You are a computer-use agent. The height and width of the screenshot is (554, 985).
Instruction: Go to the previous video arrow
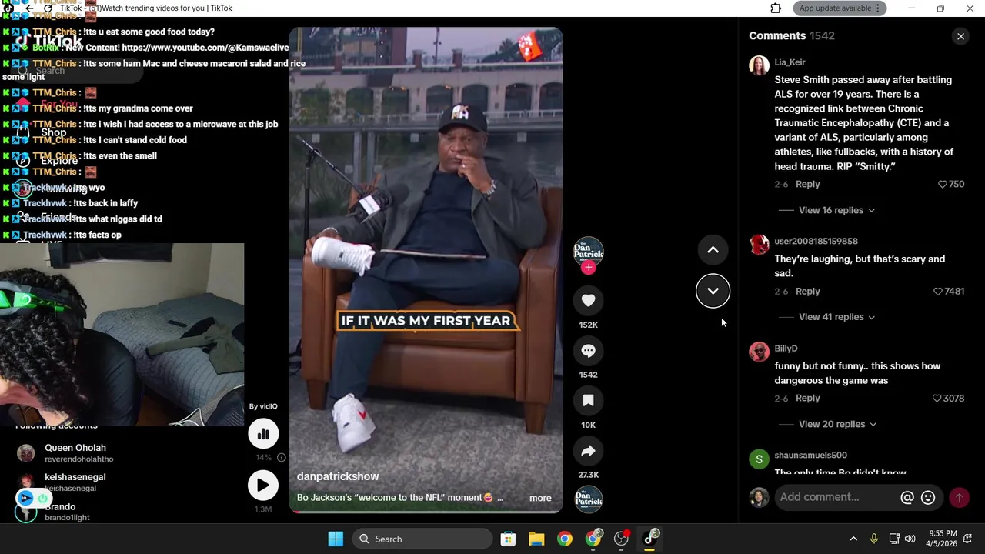coord(713,250)
